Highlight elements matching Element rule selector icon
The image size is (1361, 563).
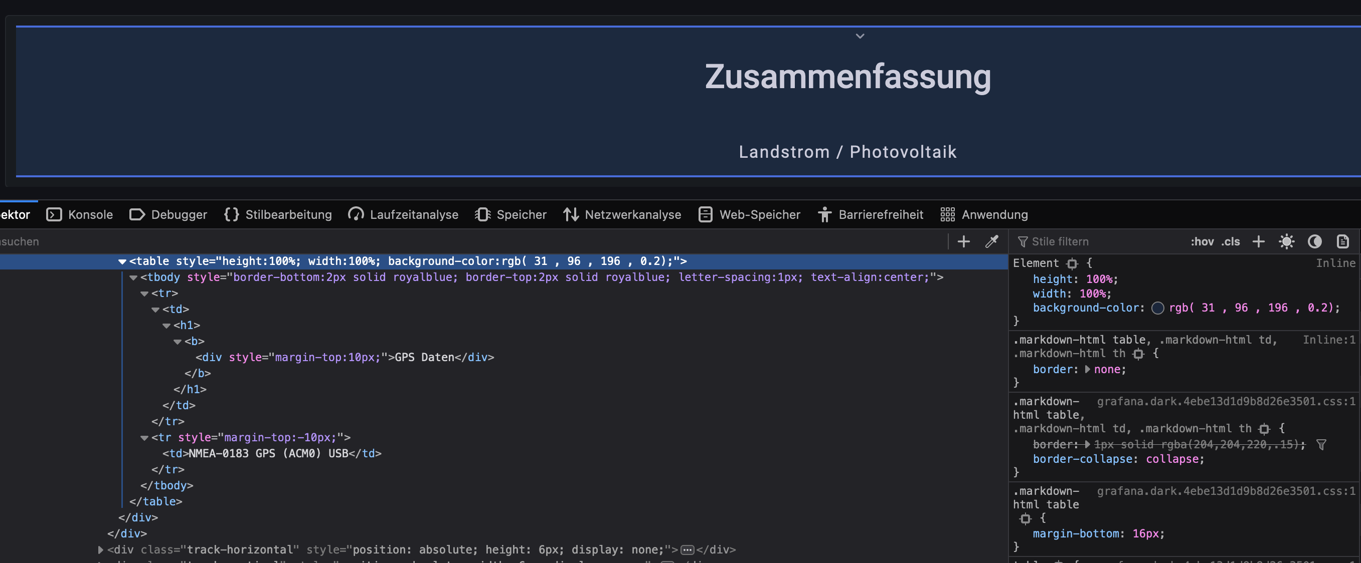coord(1072,263)
